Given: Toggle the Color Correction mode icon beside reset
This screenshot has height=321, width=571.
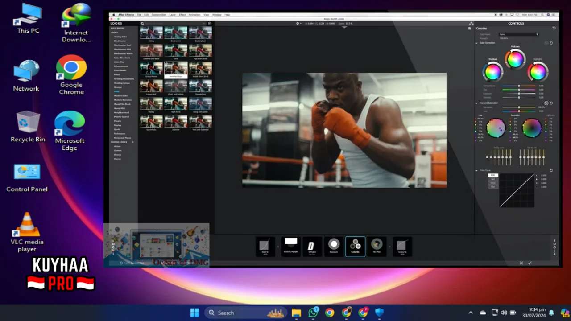Looking at the screenshot, I should (546, 43).
